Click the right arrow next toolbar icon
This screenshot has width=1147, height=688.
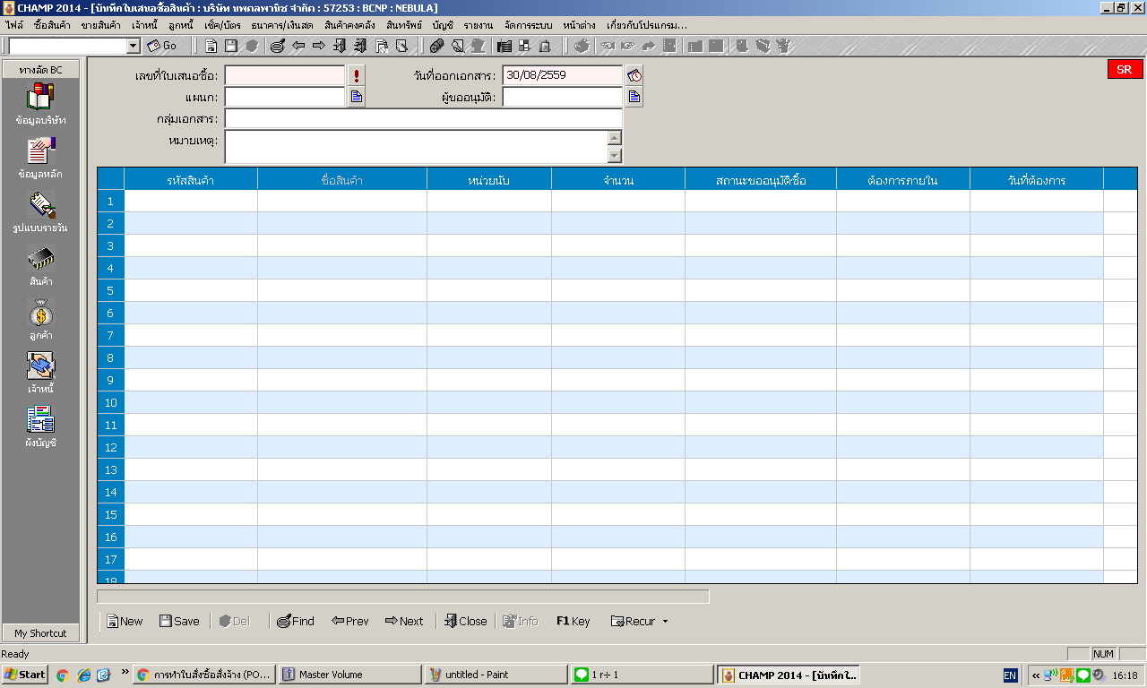pyautogui.click(x=319, y=46)
